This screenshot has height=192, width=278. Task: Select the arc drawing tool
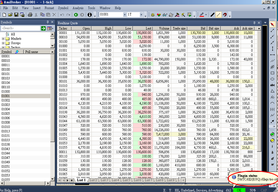[272, 103]
